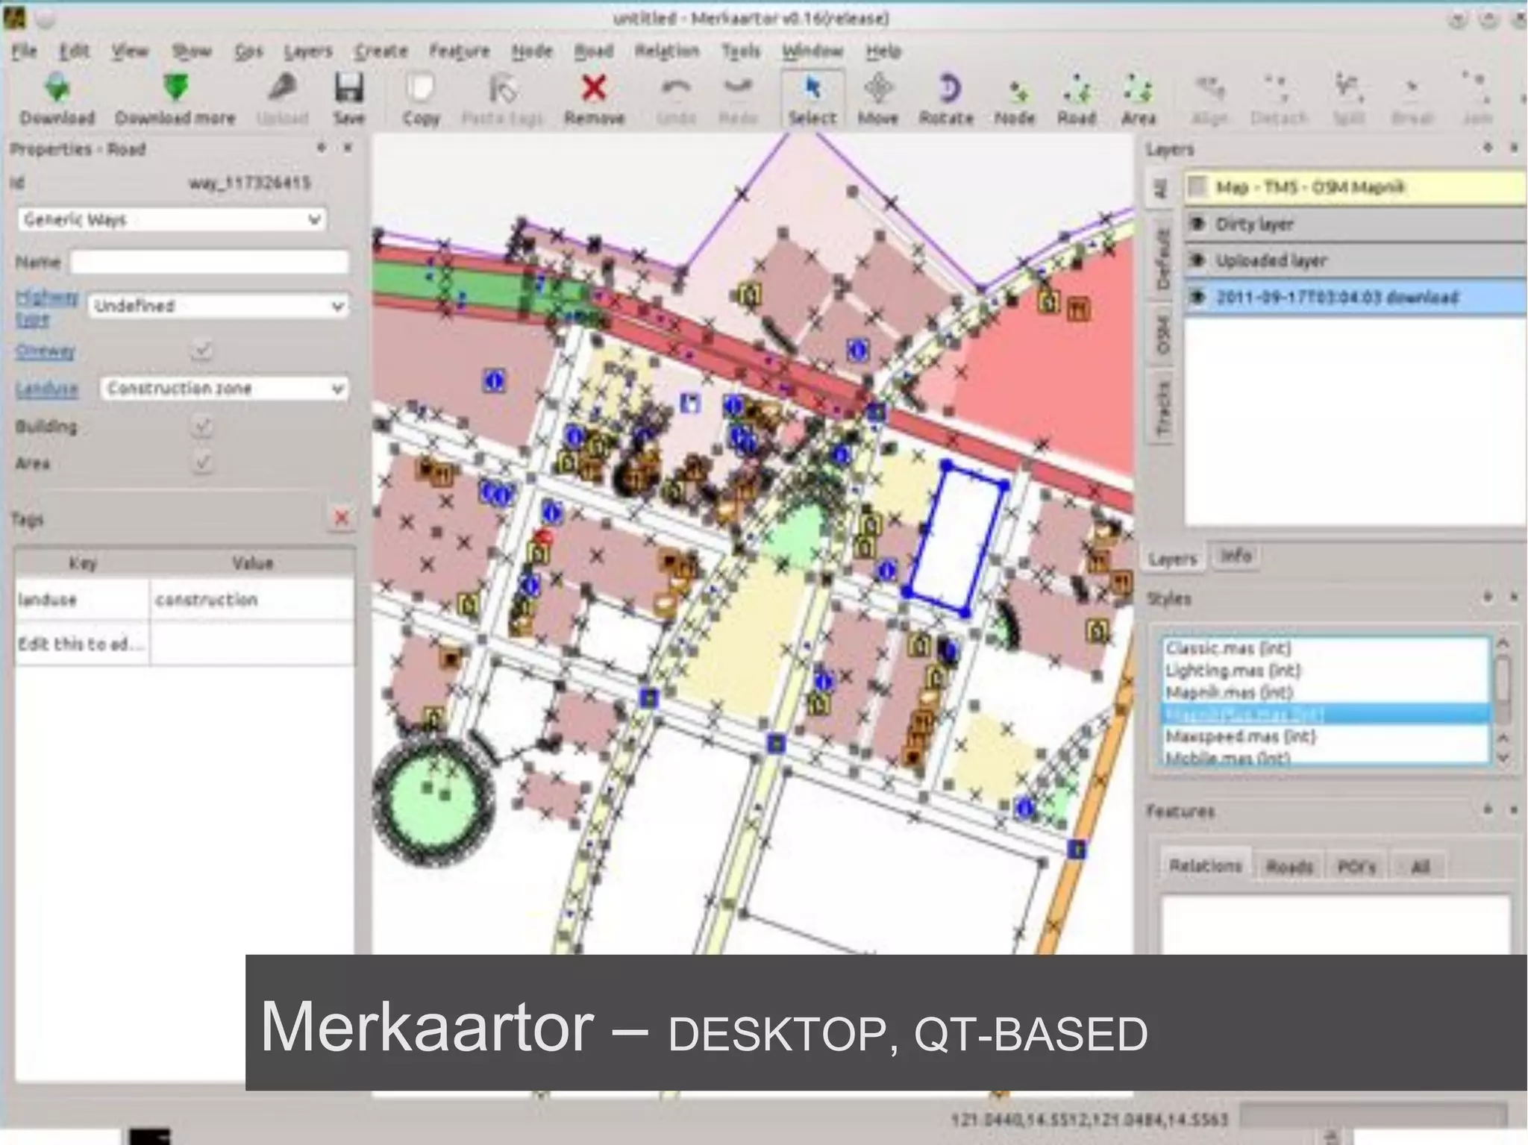Save the document with the Save icon
The image size is (1528, 1145).
pos(348,99)
